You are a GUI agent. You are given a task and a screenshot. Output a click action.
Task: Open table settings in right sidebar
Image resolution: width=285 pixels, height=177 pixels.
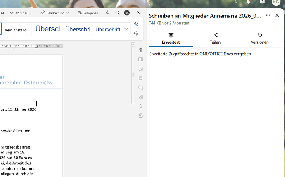point(140,60)
